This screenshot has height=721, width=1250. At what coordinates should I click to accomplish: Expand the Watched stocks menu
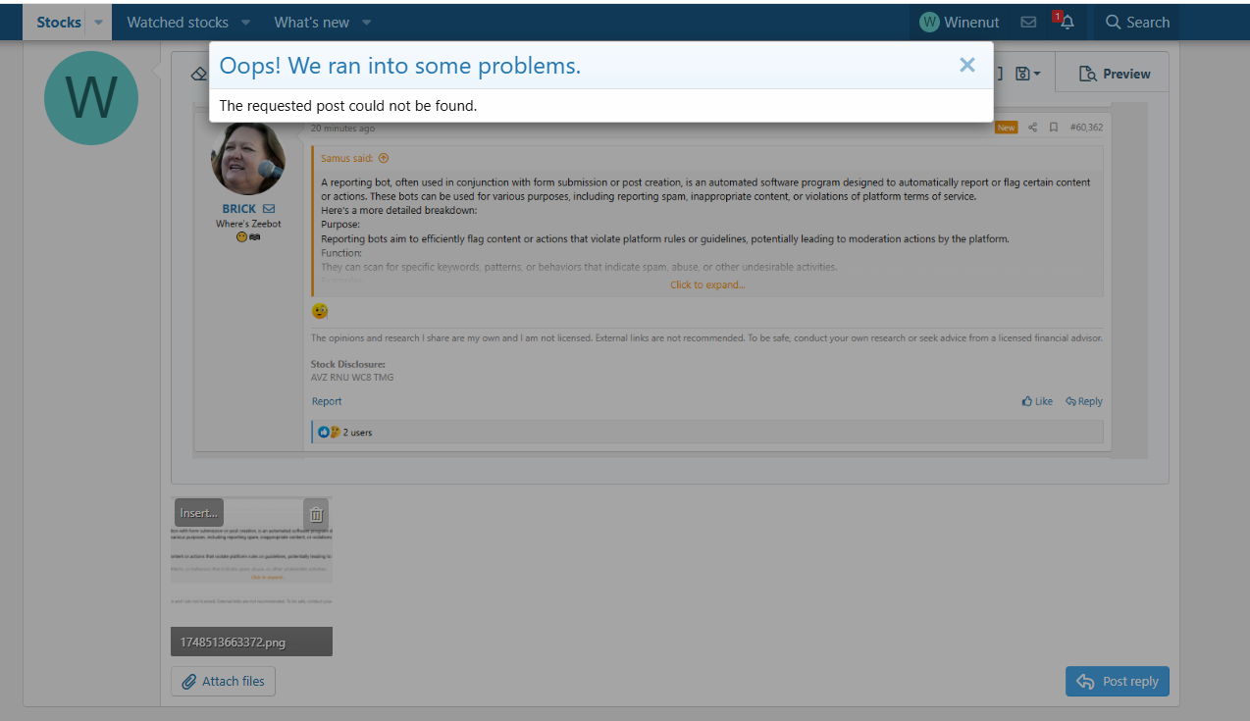coord(245,22)
